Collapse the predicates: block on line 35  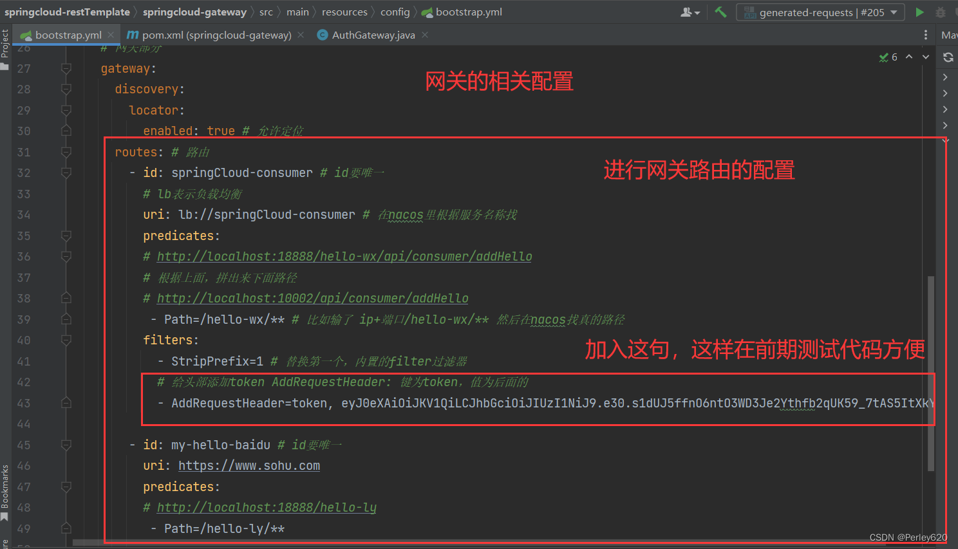click(66, 236)
